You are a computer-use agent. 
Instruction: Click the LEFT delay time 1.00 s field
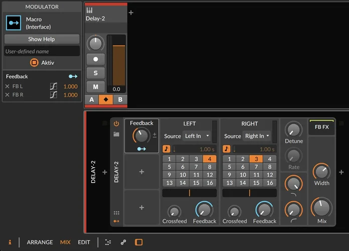click(x=194, y=149)
